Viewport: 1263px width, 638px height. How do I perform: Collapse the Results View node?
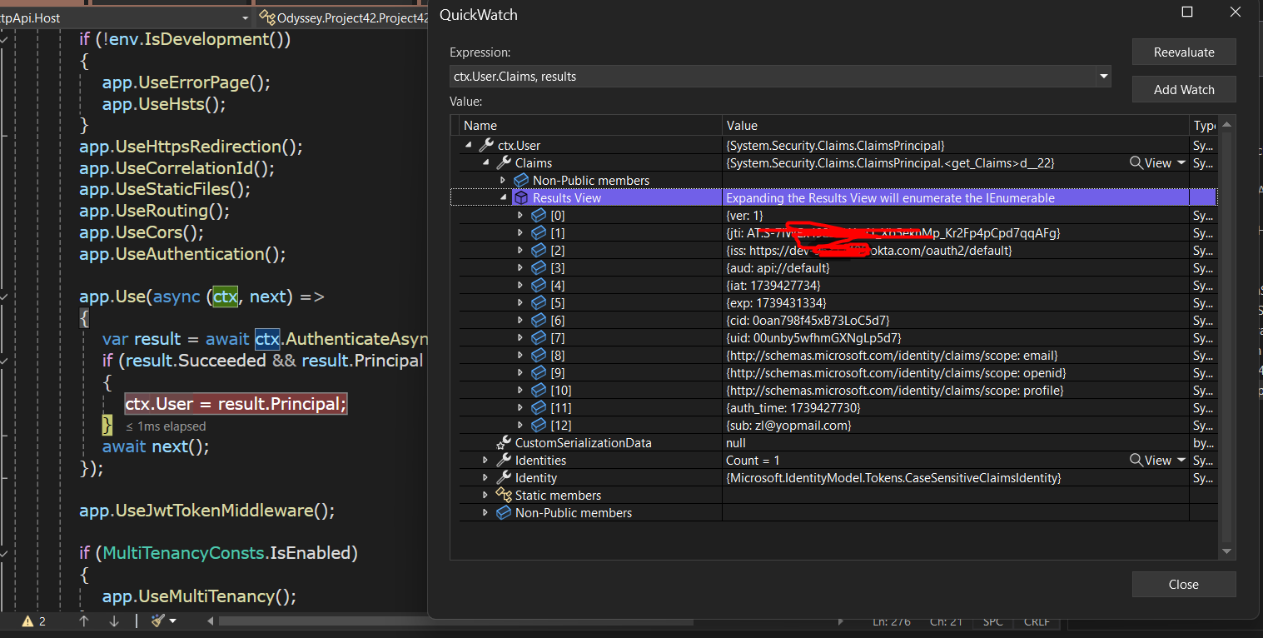pos(503,198)
